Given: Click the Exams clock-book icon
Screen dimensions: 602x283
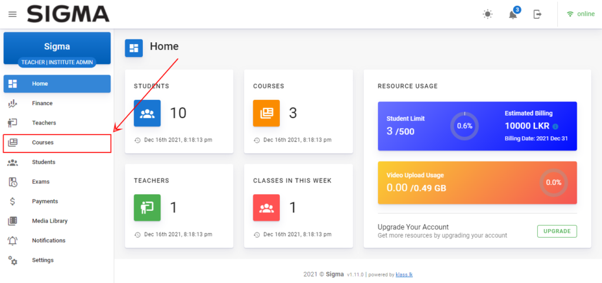Looking at the screenshot, I should [x=13, y=182].
